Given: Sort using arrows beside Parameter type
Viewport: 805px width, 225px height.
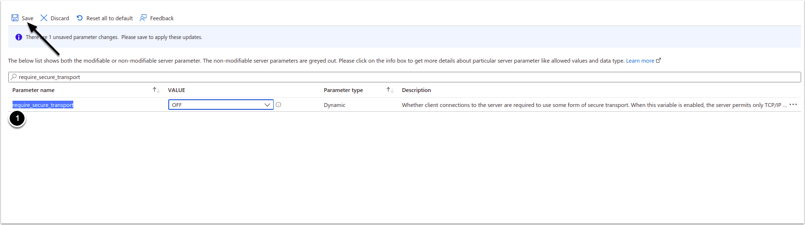Looking at the screenshot, I should [x=390, y=90].
